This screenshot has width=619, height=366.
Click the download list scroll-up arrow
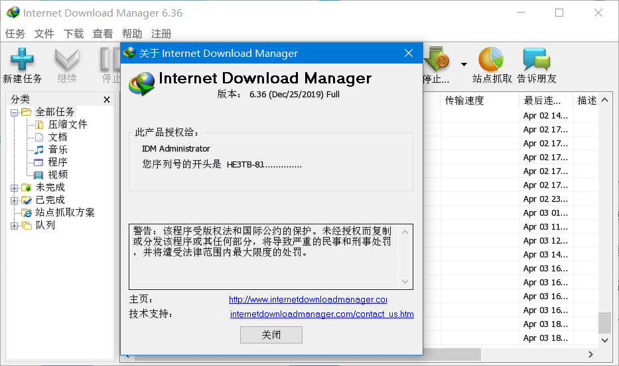[605, 100]
